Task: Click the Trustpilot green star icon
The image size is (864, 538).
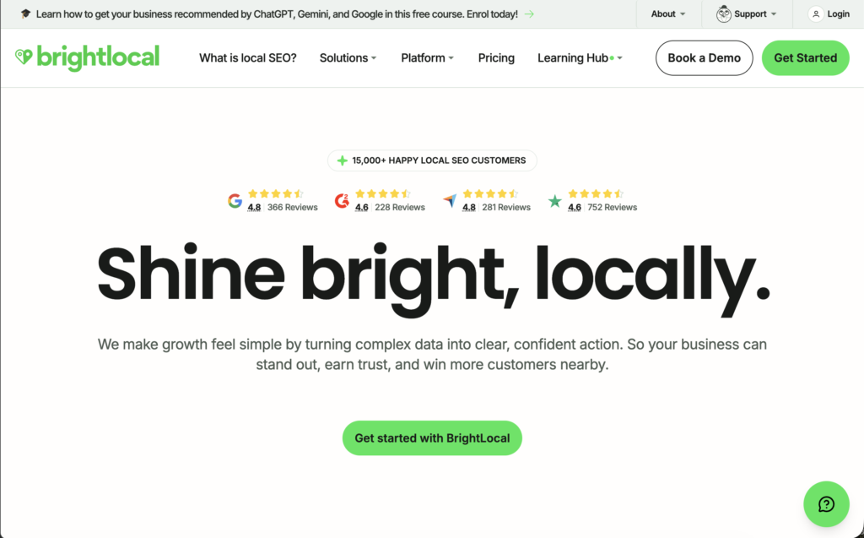Action: tap(555, 201)
